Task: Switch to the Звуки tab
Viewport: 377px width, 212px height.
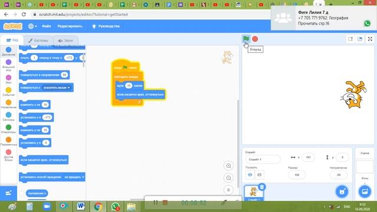Action: coord(65,41)
